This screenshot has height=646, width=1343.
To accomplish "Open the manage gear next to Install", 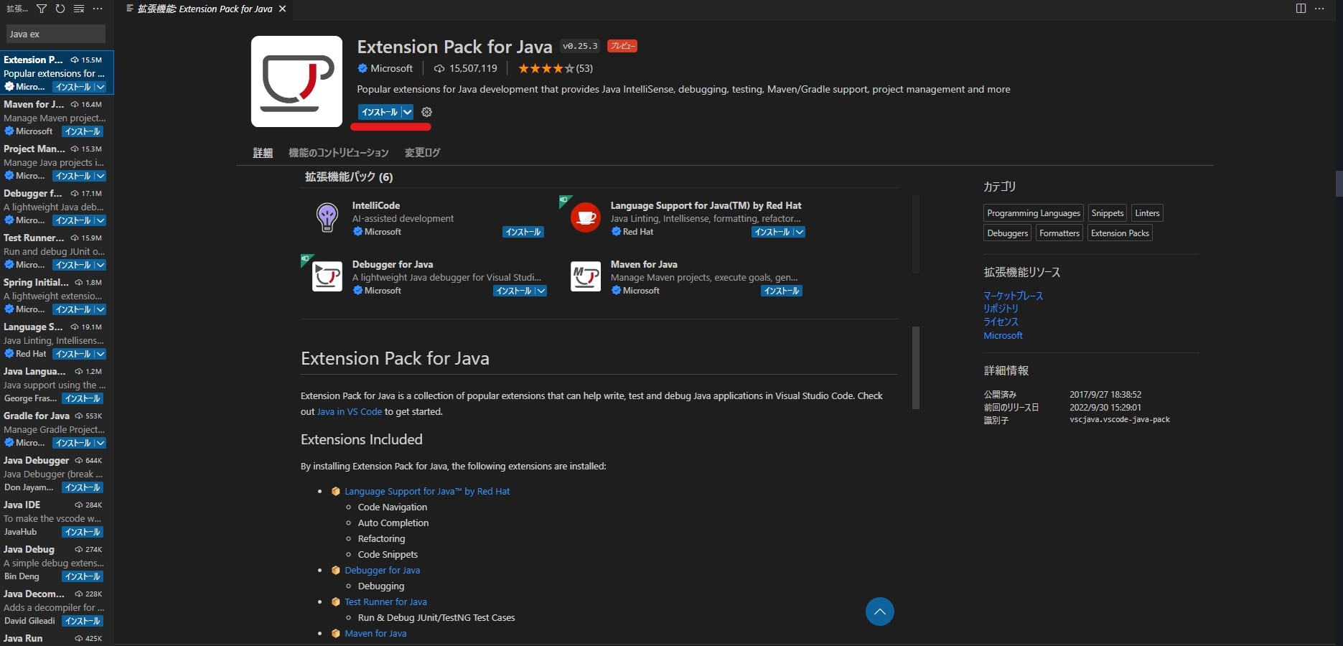I will click(426, 112).
